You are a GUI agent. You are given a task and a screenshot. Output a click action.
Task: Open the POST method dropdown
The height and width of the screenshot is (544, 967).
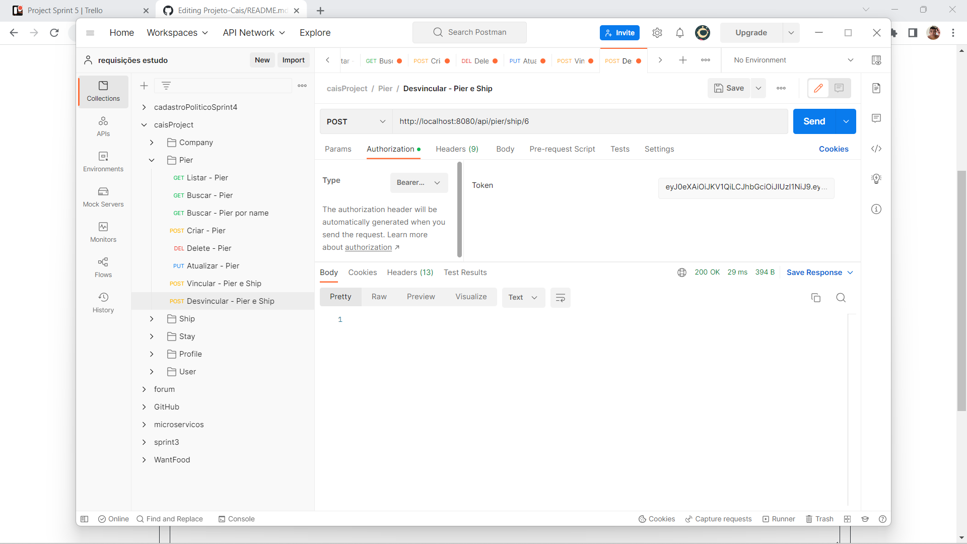pos(356,121)
